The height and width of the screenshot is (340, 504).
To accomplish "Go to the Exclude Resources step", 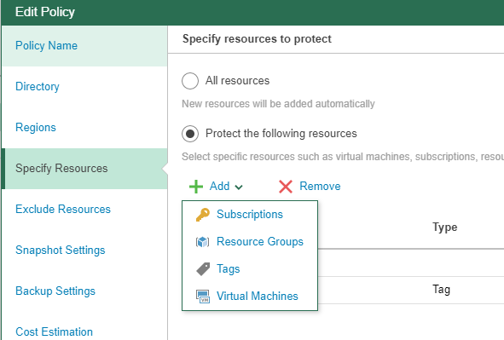I will 84,209.
